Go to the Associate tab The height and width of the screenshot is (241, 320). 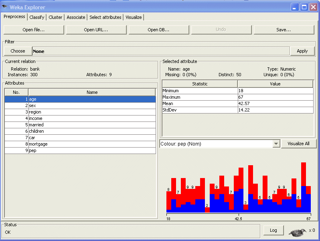(x=76, y=17)
